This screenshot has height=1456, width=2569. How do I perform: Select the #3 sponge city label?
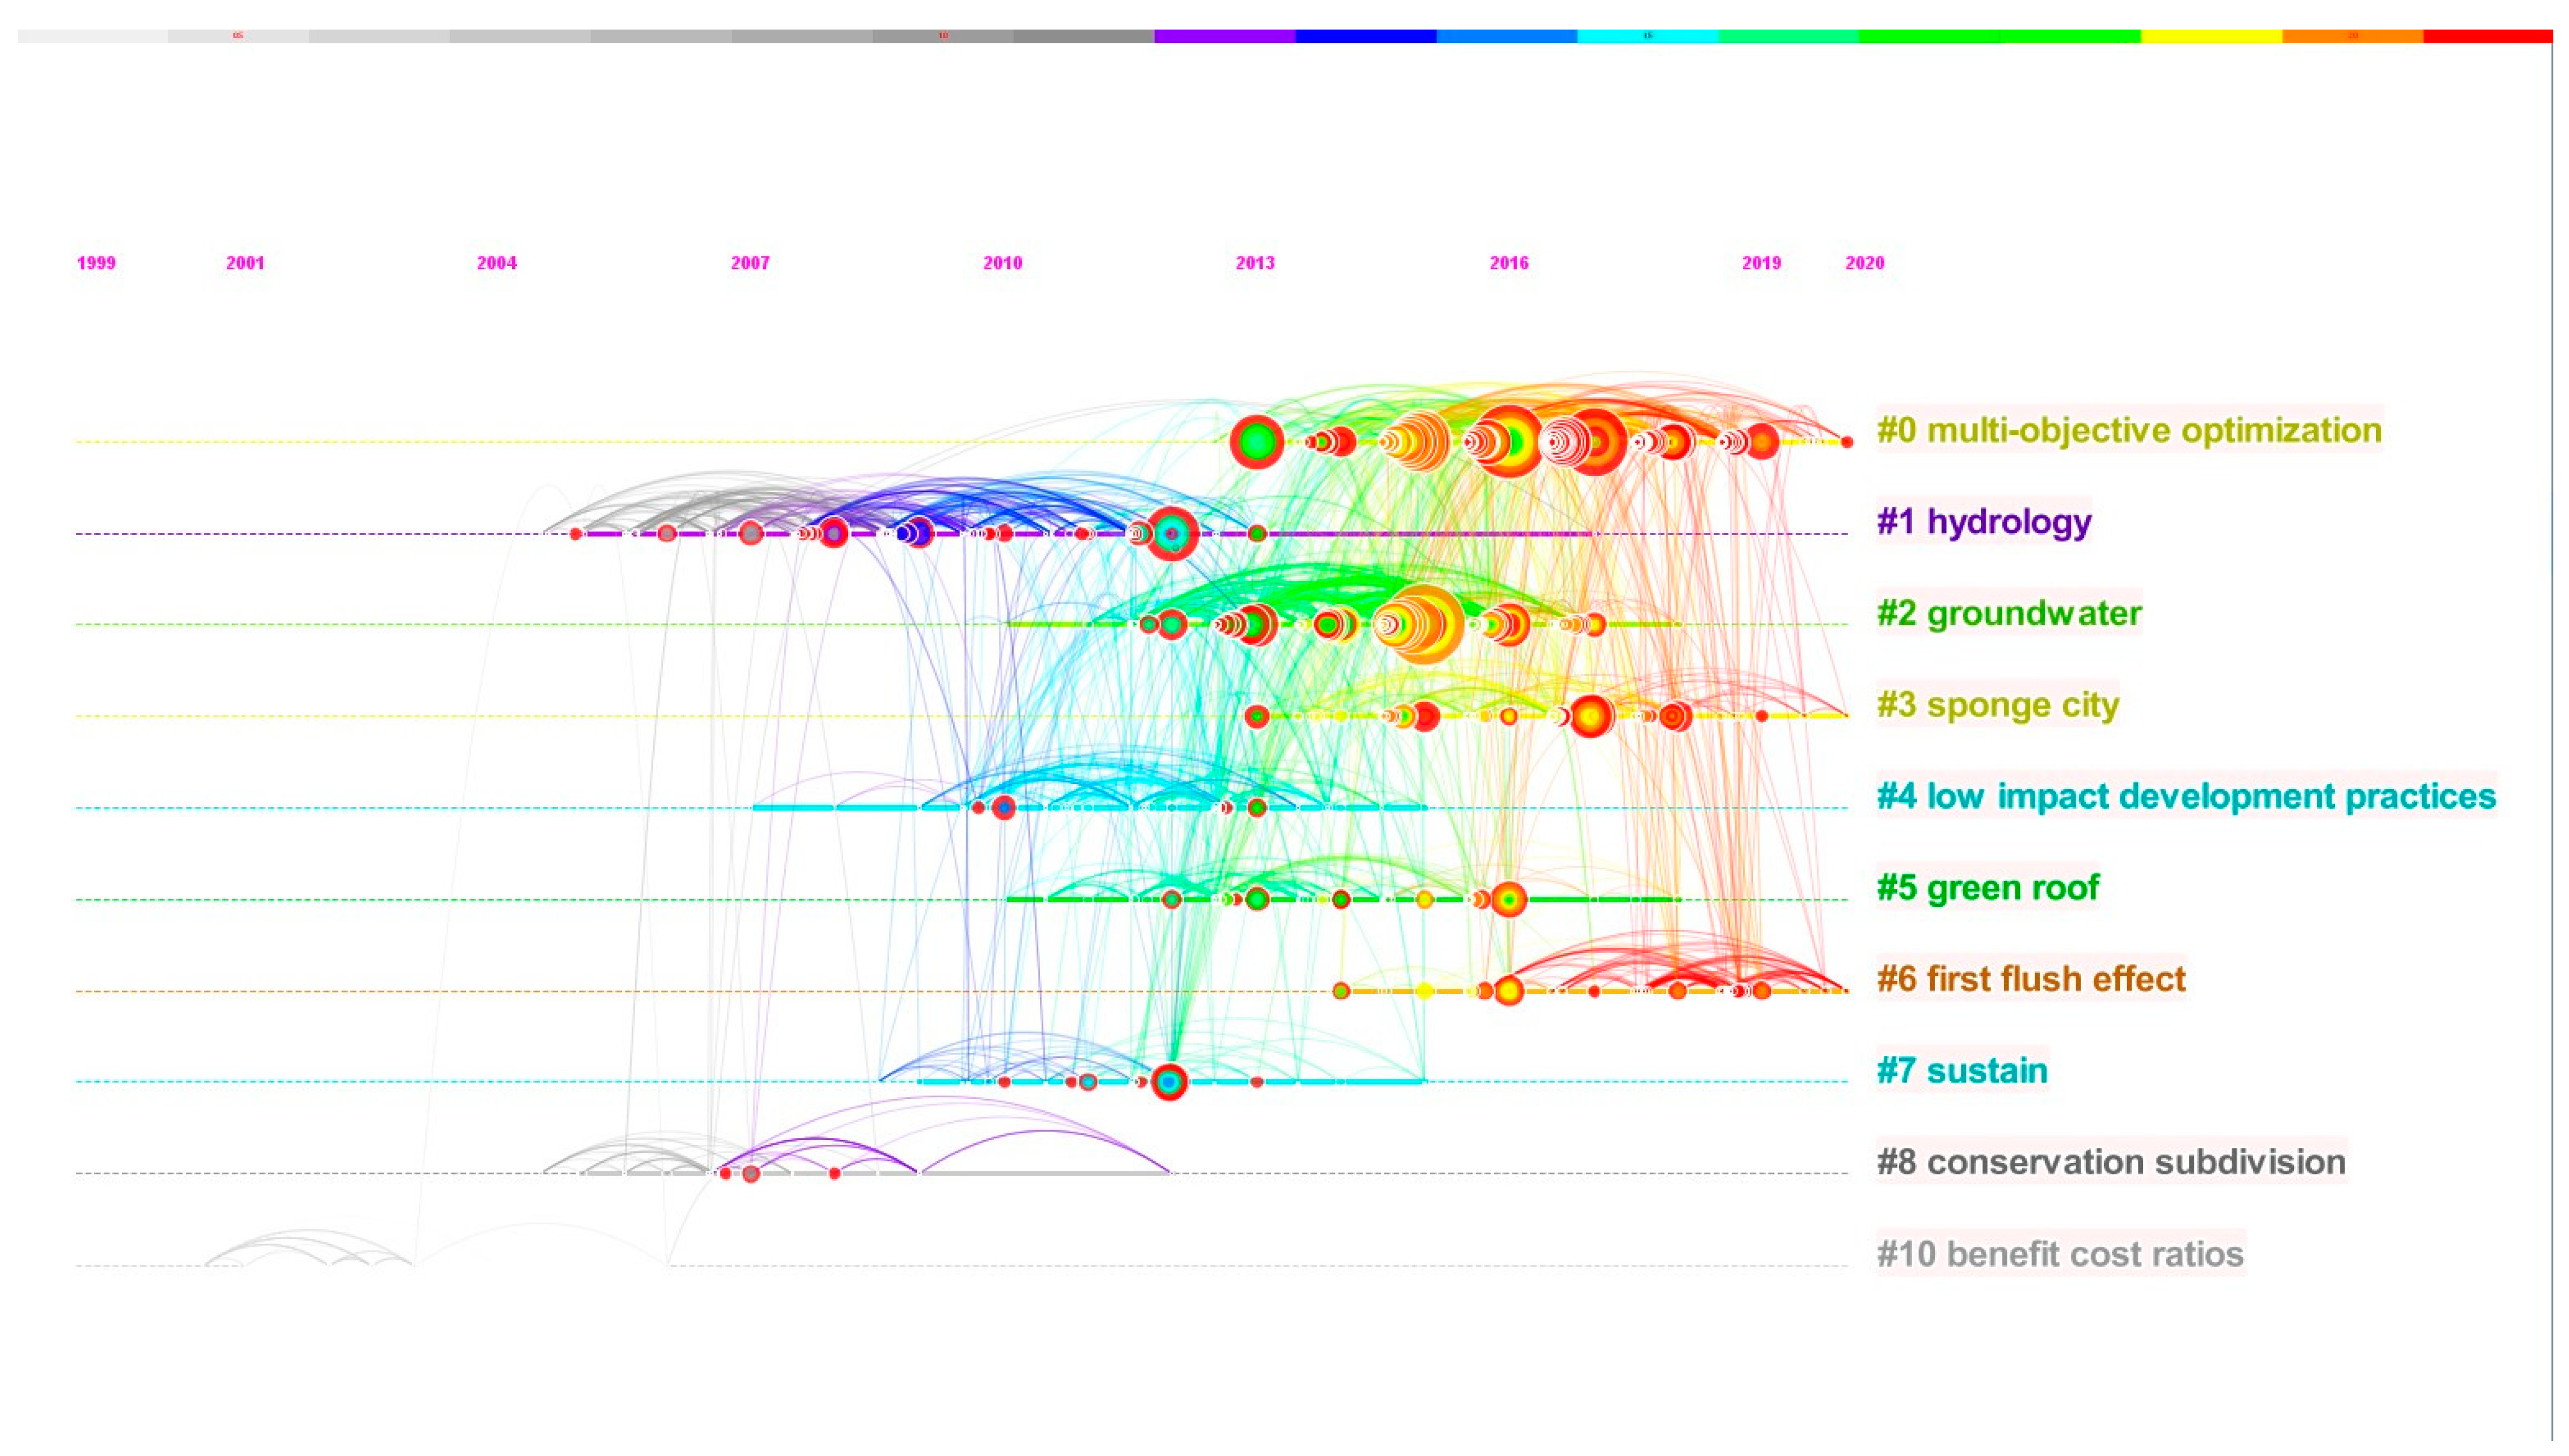click(x=1997, y=705)
